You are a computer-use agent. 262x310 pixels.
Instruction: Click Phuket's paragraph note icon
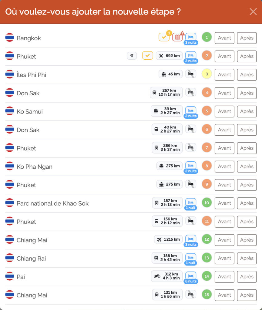132,56
